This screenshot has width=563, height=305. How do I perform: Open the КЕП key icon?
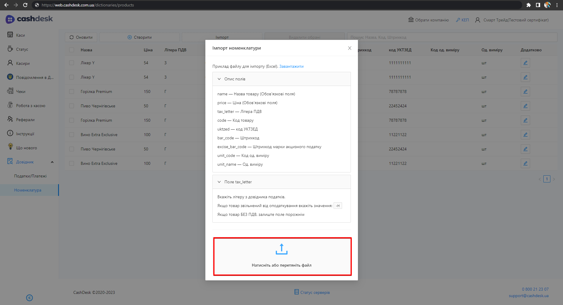click(x=458, y=20)
